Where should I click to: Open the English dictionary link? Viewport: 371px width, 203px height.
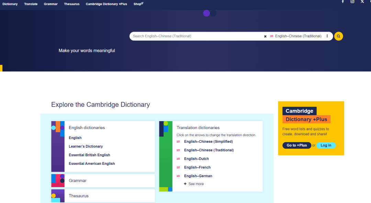click(75, 138)
